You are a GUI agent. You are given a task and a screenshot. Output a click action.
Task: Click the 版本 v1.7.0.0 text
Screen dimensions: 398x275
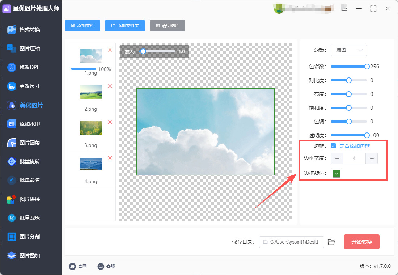tap(375, 266)
